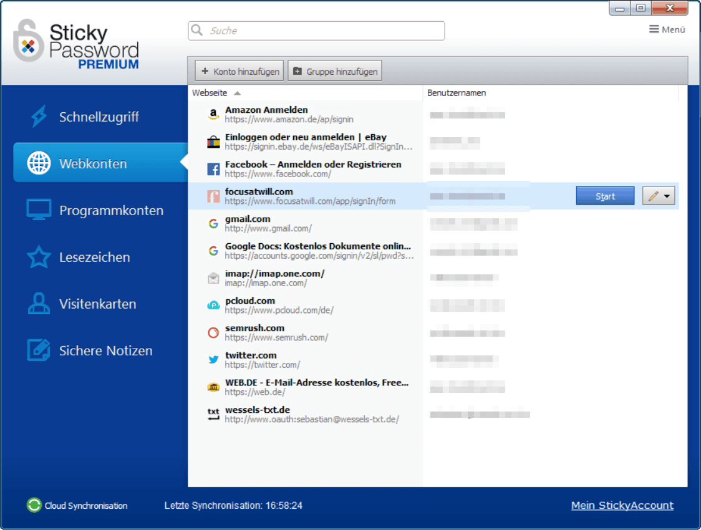Viewport: 701px width, 530px height.
Task: Open the Schnellzugriff lightning icon
Action: [39, 116]
